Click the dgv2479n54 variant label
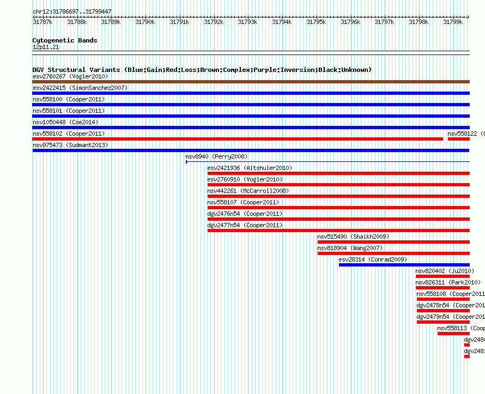Image resolution: width=485 pixels, height=394 pixels. (x=451, y=317)
